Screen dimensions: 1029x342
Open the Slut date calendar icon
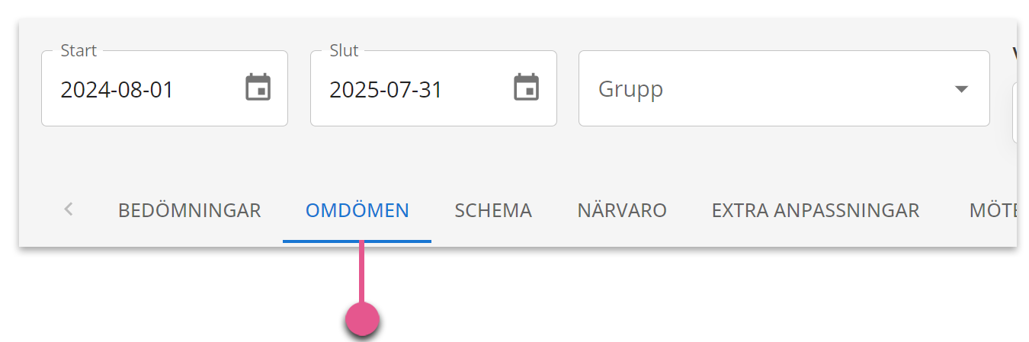pos(527,88)
